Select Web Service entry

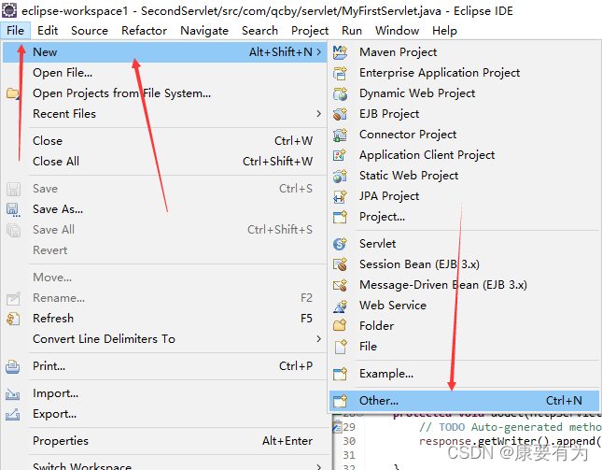point(465,306)
